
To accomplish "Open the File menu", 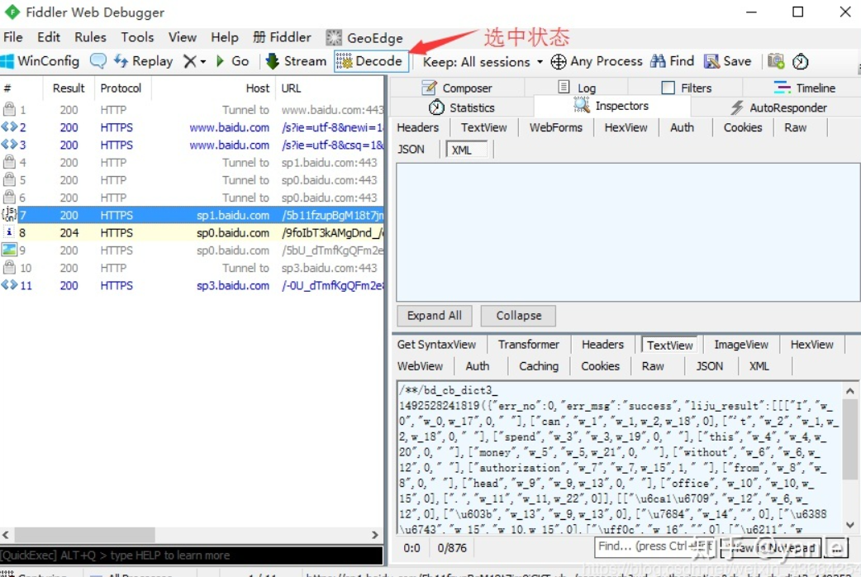I will tap(12, 37).
